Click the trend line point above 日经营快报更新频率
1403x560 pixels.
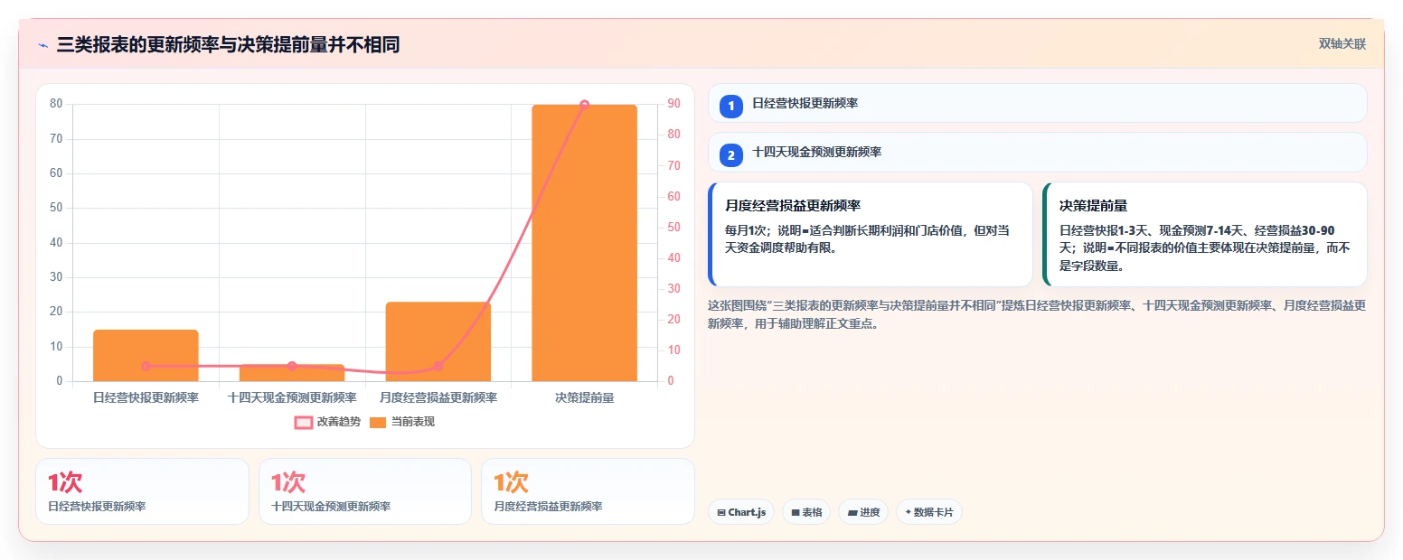[x=146, y=366]
